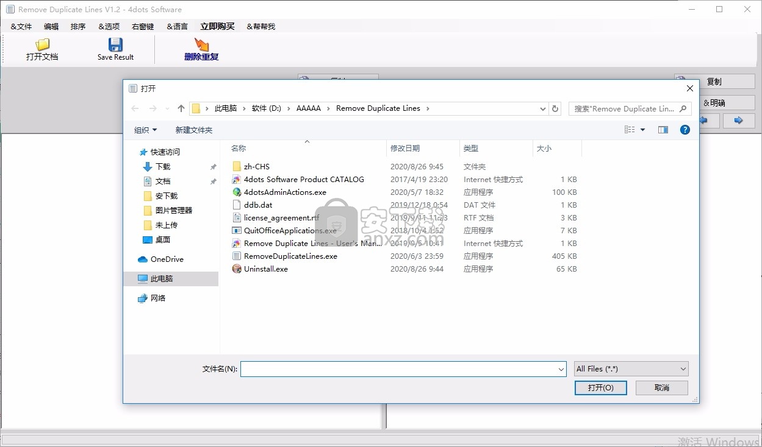Open 下载 in the navigation pane

click(163, 166)
